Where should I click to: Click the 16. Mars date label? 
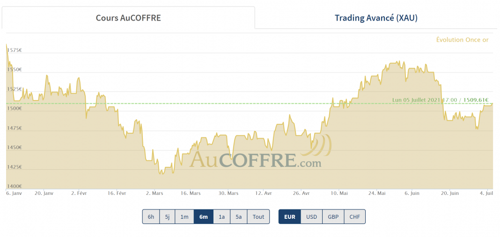click(x=191, y=193)
